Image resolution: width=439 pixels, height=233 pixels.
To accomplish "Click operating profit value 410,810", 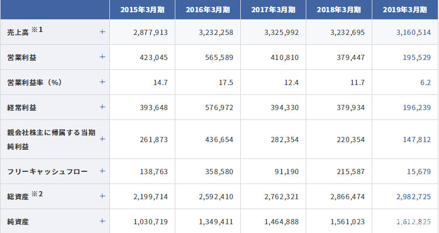I will pyautogui.click(x=285, y=58).
